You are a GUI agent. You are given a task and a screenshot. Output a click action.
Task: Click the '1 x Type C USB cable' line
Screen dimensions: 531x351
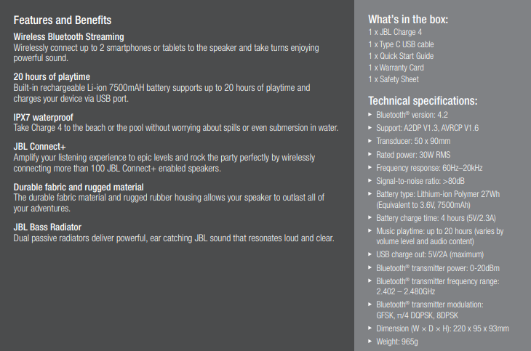(401, 44)
